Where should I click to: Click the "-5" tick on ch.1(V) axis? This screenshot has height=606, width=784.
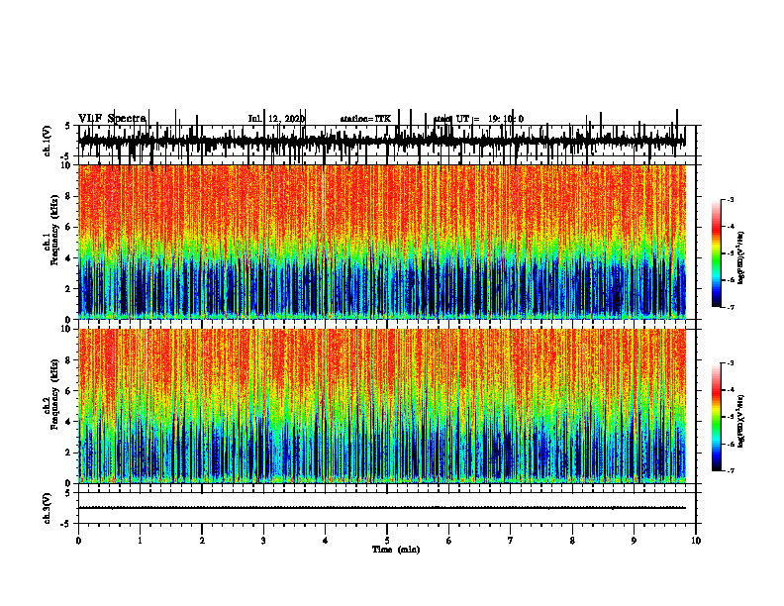click(x=66, y=156)
